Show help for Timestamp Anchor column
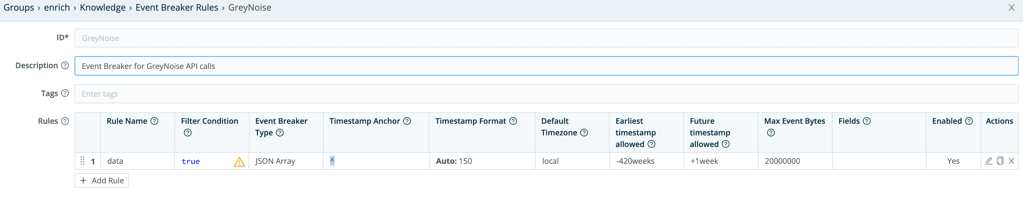1023x208 pixels. 407,121
